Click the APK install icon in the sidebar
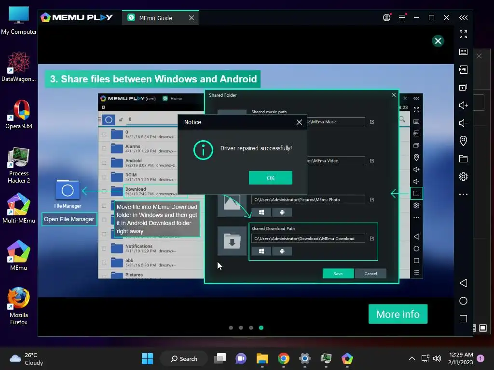The image size is (494, 370). point(463,69)
